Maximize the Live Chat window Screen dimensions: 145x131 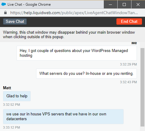(124, 5)
